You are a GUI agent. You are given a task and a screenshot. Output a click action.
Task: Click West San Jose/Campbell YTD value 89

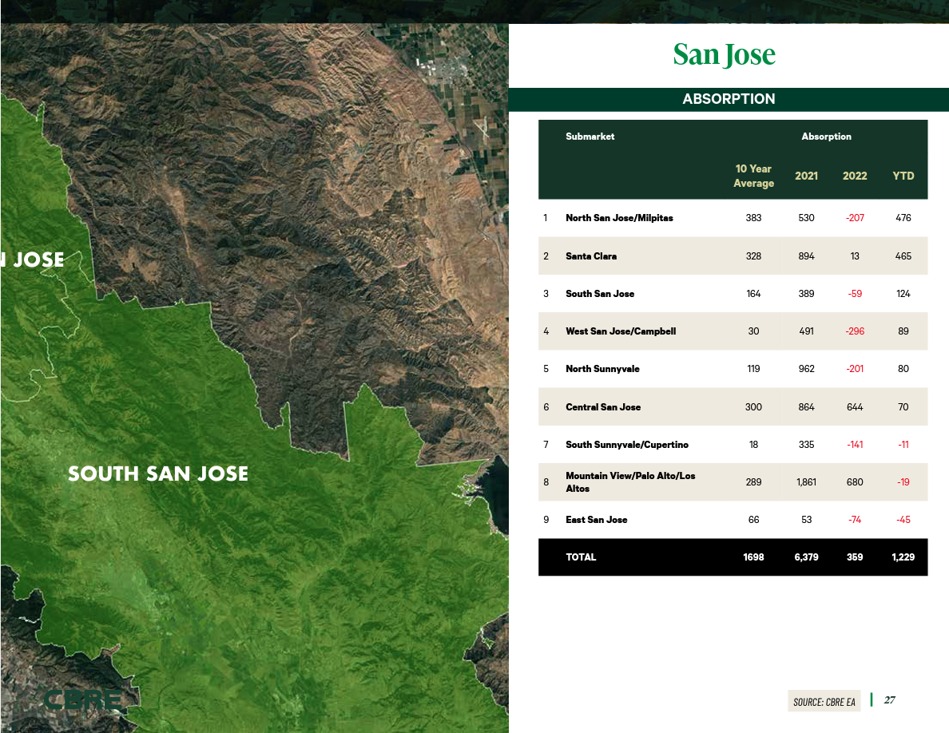point(903,331)
